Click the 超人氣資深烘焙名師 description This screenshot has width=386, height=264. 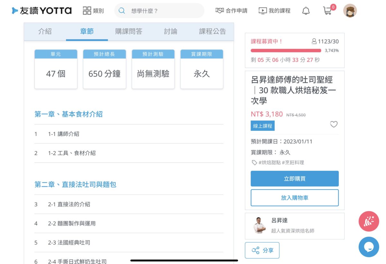click(292, 231)
